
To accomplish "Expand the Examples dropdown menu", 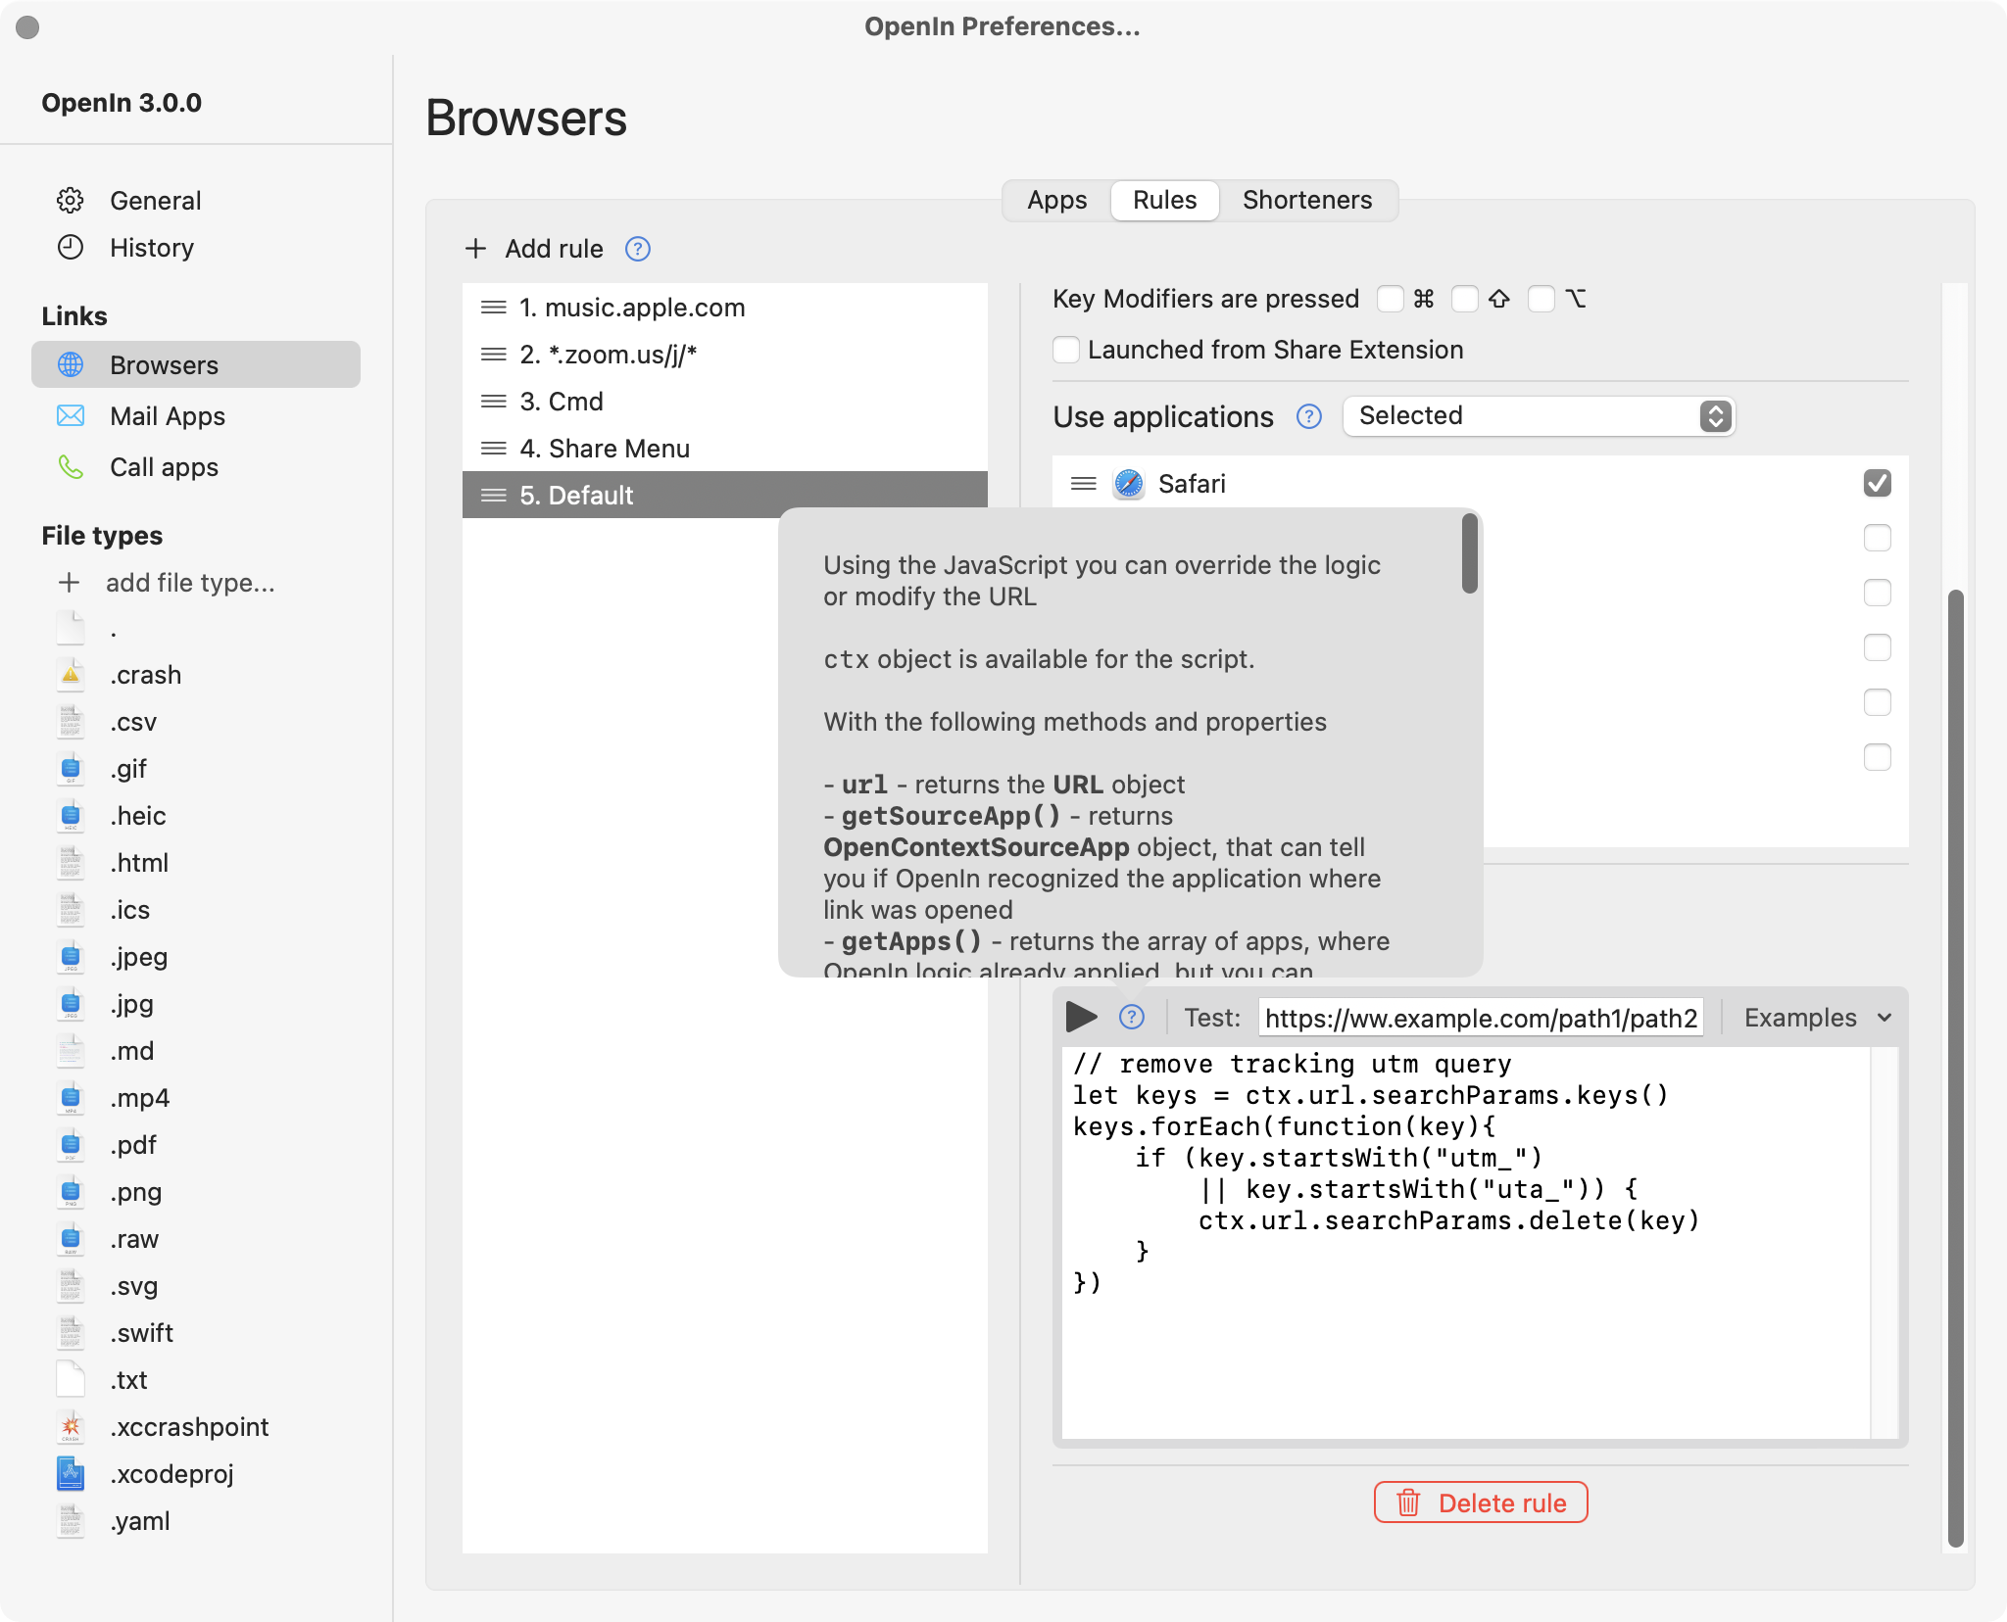I will coord(1817,1018).
